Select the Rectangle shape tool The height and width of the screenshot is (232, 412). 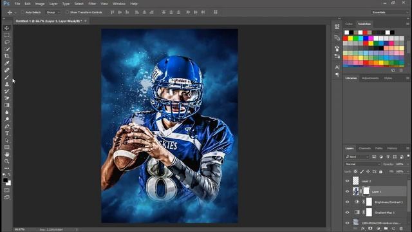click(x=7, y=148)
